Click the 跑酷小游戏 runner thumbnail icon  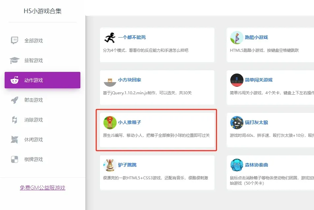coord(237,38)
